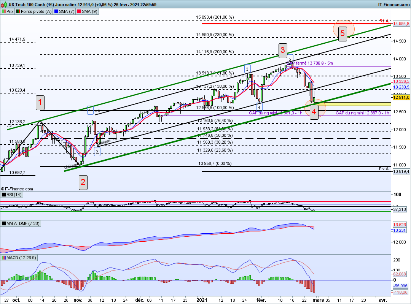Select the large gray wave 3 label
Image resolution: width=411 pixels, height=304 pixels.
pos(283,50)
